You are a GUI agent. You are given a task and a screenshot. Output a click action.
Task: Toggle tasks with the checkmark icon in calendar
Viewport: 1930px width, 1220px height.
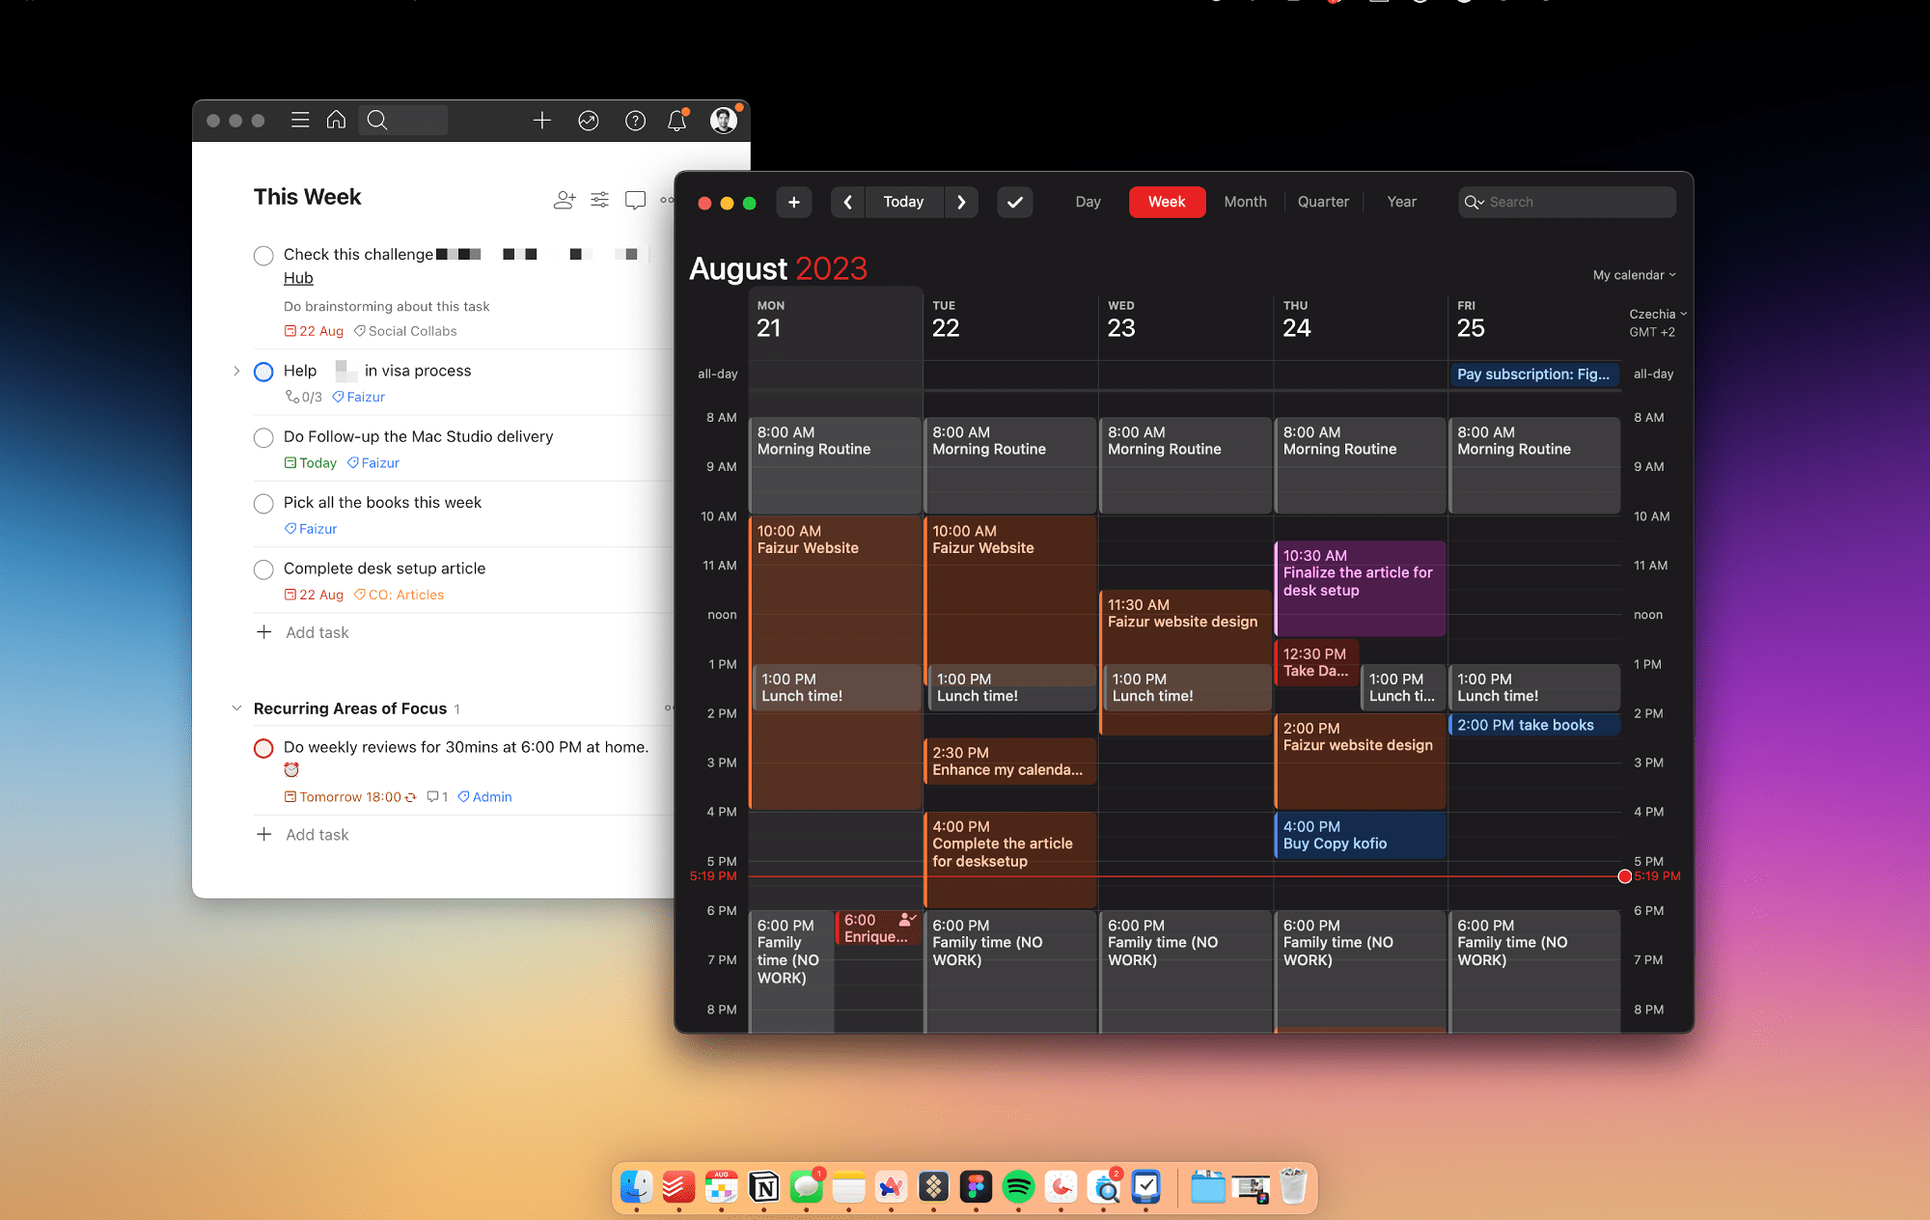tap(1014, 202)
